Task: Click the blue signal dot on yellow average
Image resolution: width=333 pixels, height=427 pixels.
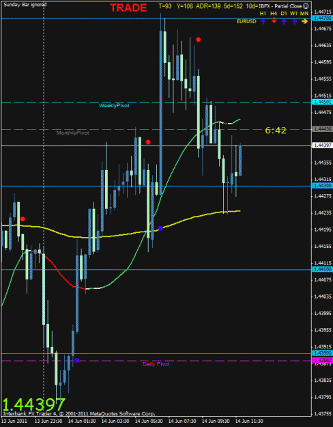Action: pyautogui.click(x=160, y=228)
